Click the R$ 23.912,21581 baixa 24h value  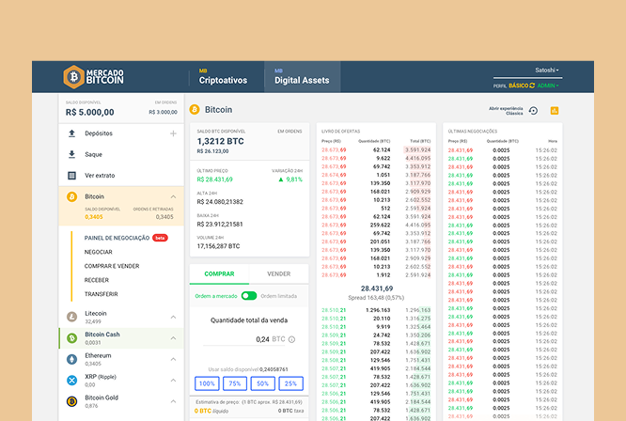coord(220,225)
